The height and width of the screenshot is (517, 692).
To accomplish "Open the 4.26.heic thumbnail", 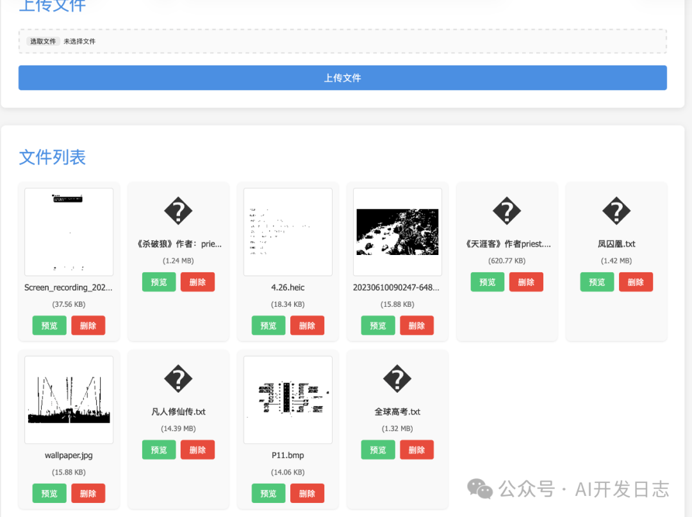I will point(288,232).
